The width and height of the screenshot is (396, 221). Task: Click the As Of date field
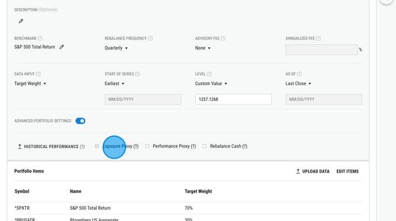[x=324, y=99]
